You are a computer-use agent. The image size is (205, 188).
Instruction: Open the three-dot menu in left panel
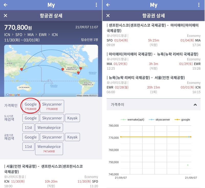tap(96, 5)
